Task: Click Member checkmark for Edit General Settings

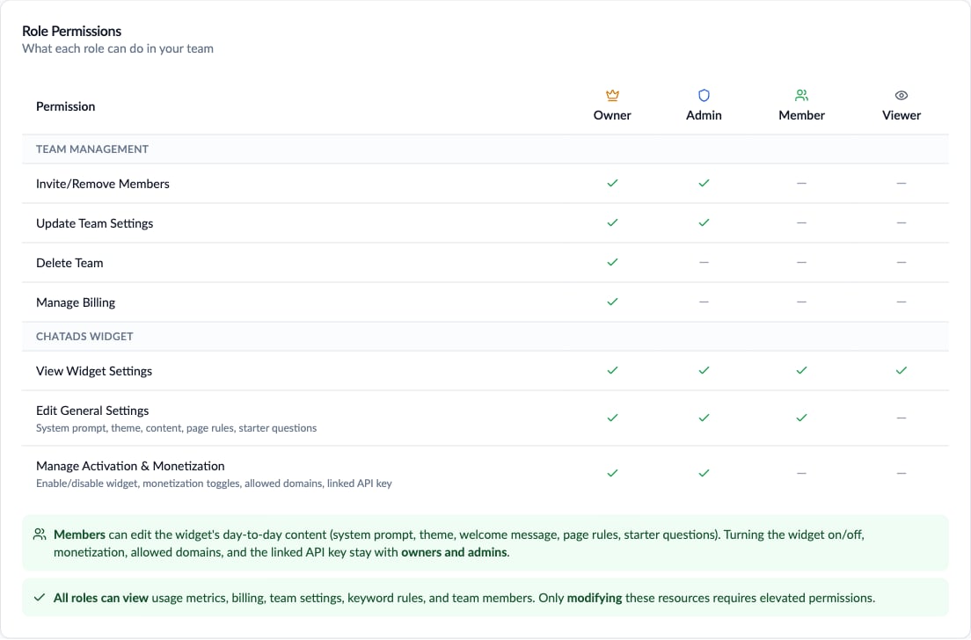Action: point(801,418)
